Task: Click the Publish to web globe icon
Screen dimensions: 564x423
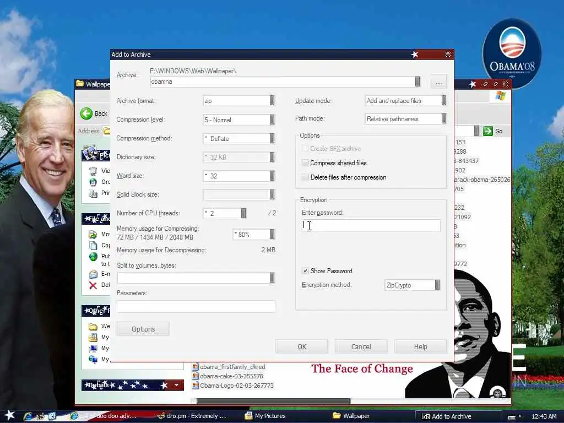Action: point(93,257)
